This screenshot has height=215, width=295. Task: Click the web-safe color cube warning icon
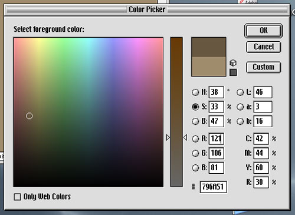tap(233, 63)
